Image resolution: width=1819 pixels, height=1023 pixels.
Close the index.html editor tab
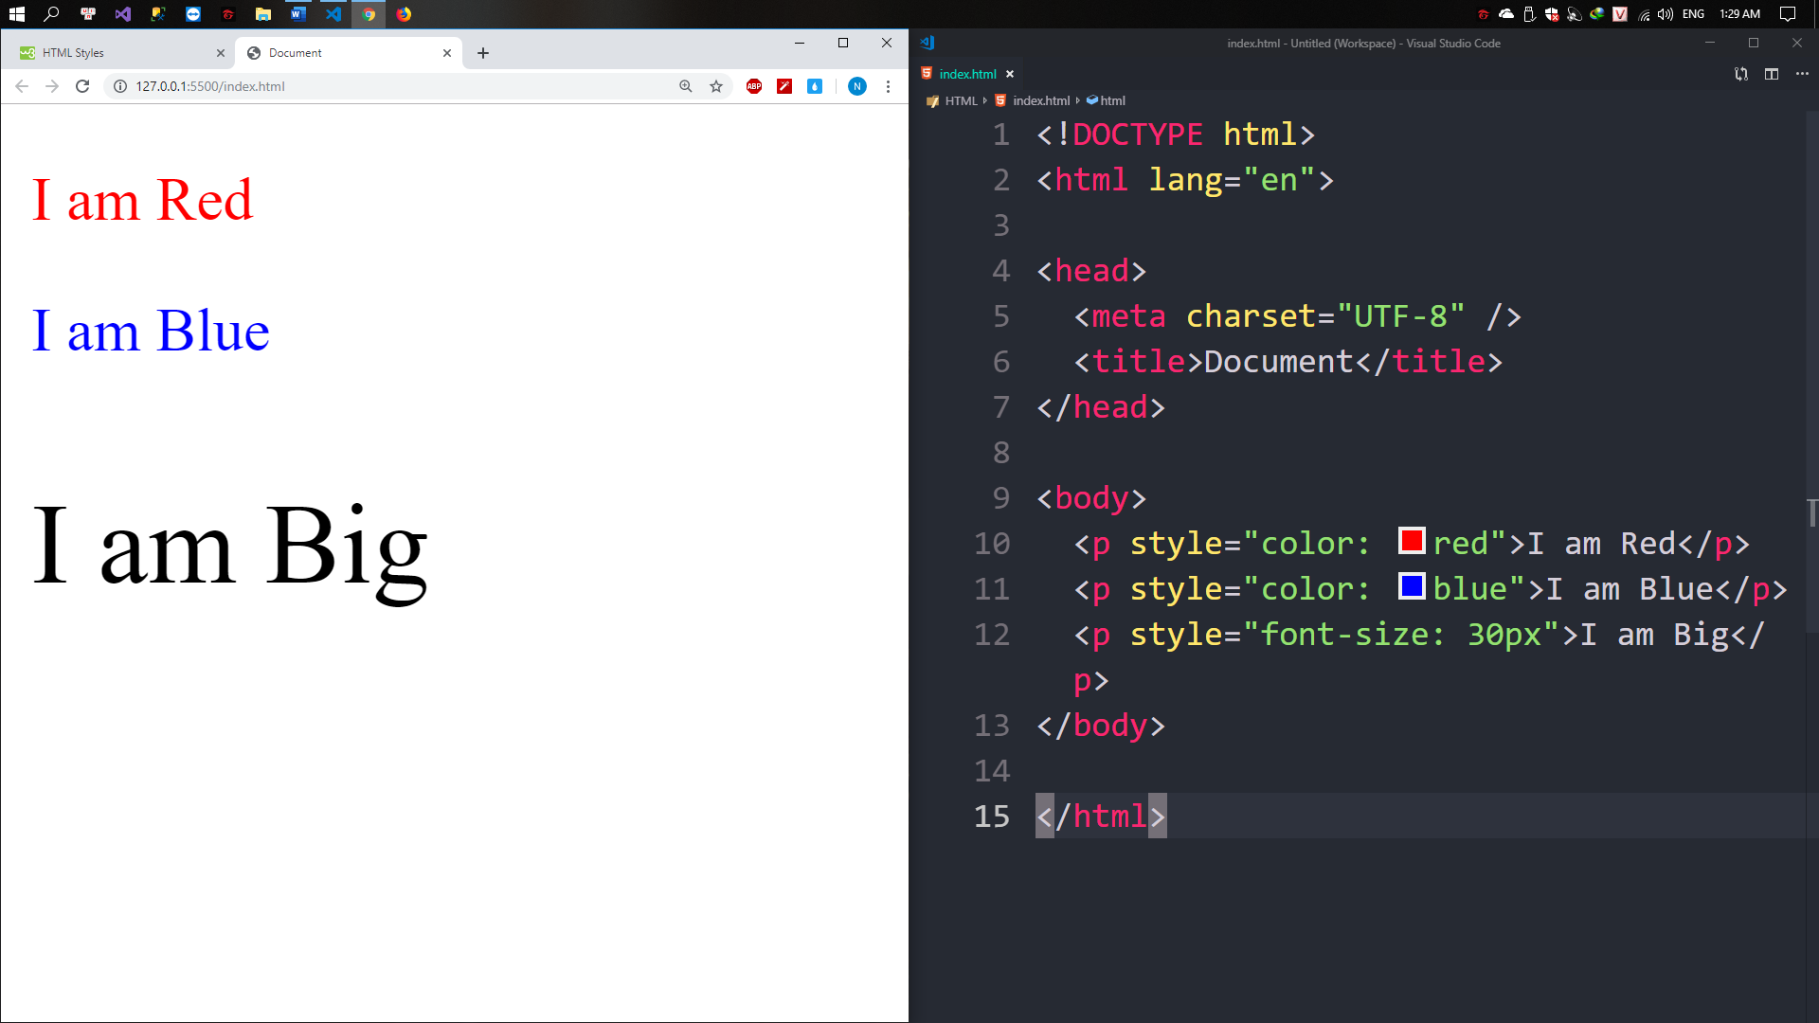[x=1010, y=74]
